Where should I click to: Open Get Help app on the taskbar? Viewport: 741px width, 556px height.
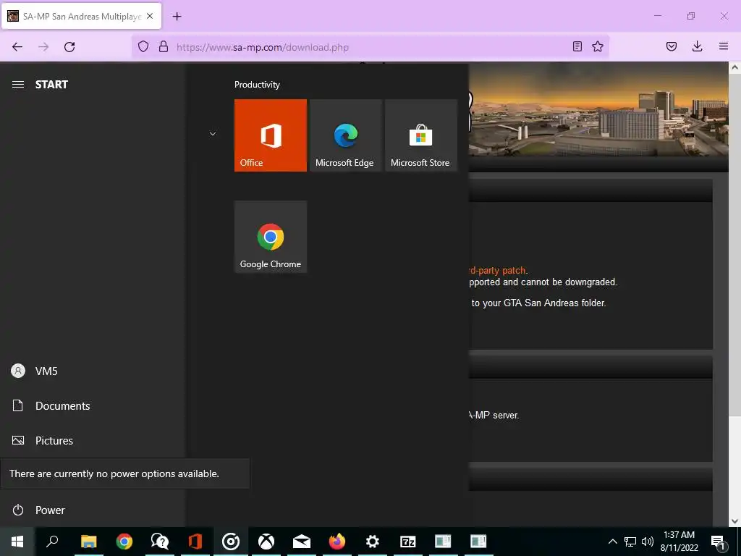point(159,542)
